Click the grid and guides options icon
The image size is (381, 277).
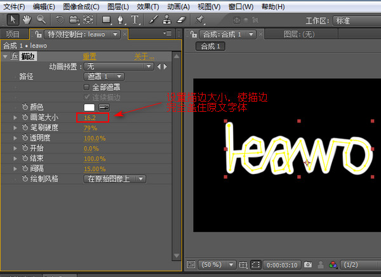point(243,264)
